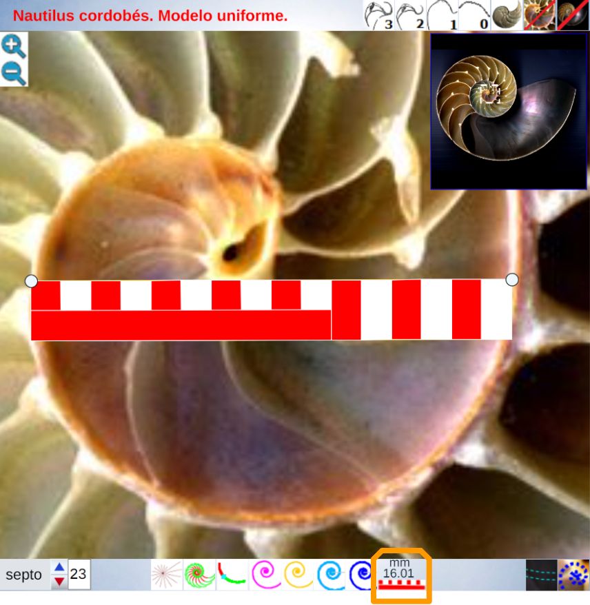Click the 'septo' label
Image resolution: width=590 pixels, height=605 pixels.
pyautogui.click(x=23, y=575)
